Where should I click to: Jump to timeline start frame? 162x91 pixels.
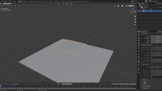coord(63,84)
